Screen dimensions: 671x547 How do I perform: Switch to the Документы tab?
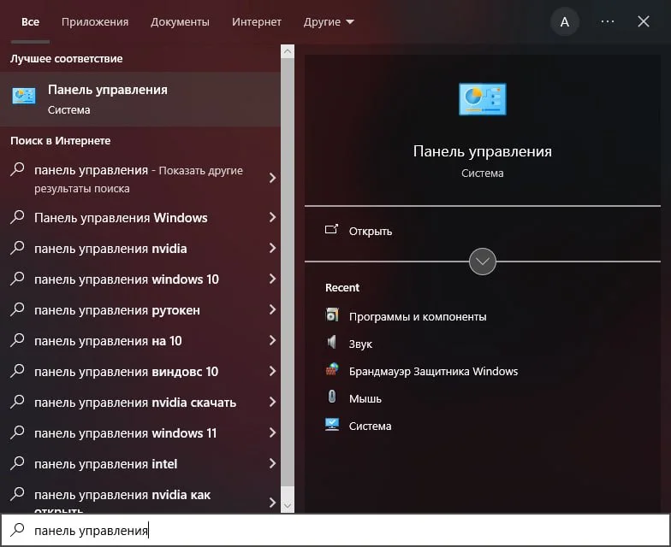pyautogui.click(x=180, y=22)
